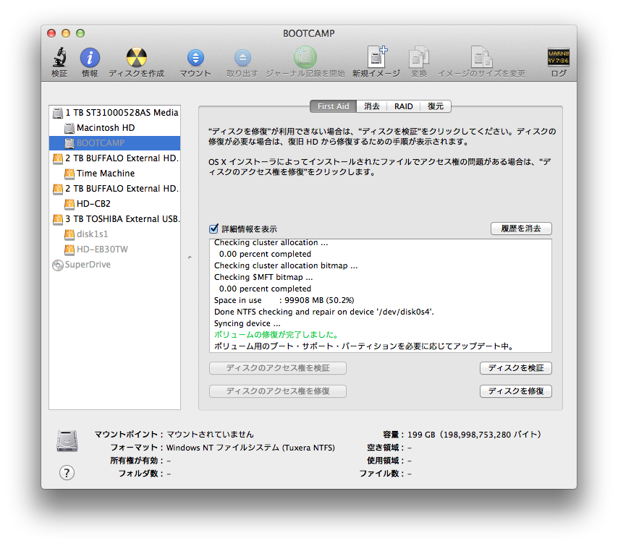Switch to the RAID tab
This screenshot has width=618, height=546.
click(x=404, y=106)
